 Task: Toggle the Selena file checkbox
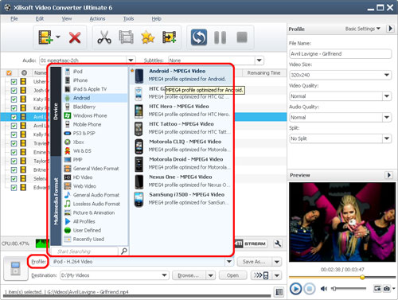click(14, 179)
